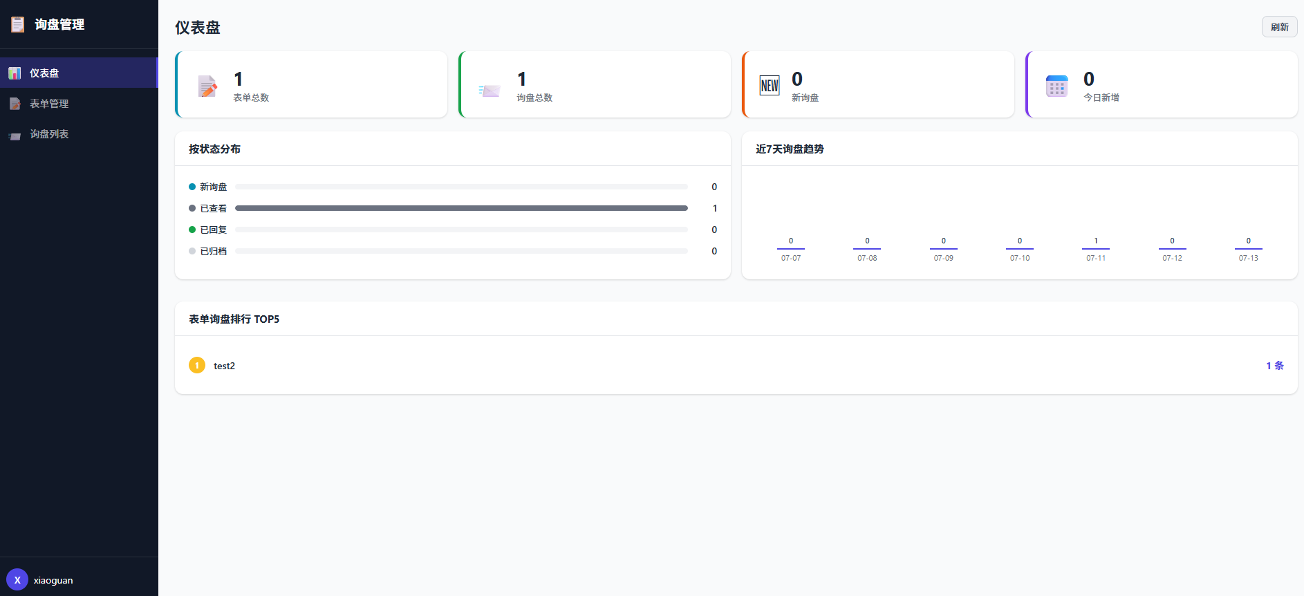Click the NEW icon on 新询盘 card
Viewport: 1304px width, 596px height.
click(770, 86)
